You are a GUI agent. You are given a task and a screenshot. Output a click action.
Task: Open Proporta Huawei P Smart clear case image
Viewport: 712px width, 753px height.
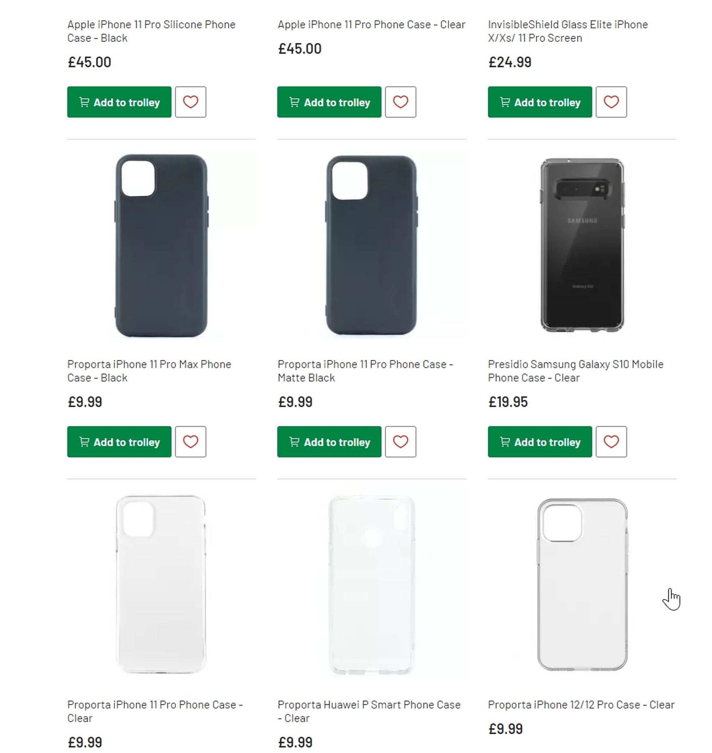point(372,585)
